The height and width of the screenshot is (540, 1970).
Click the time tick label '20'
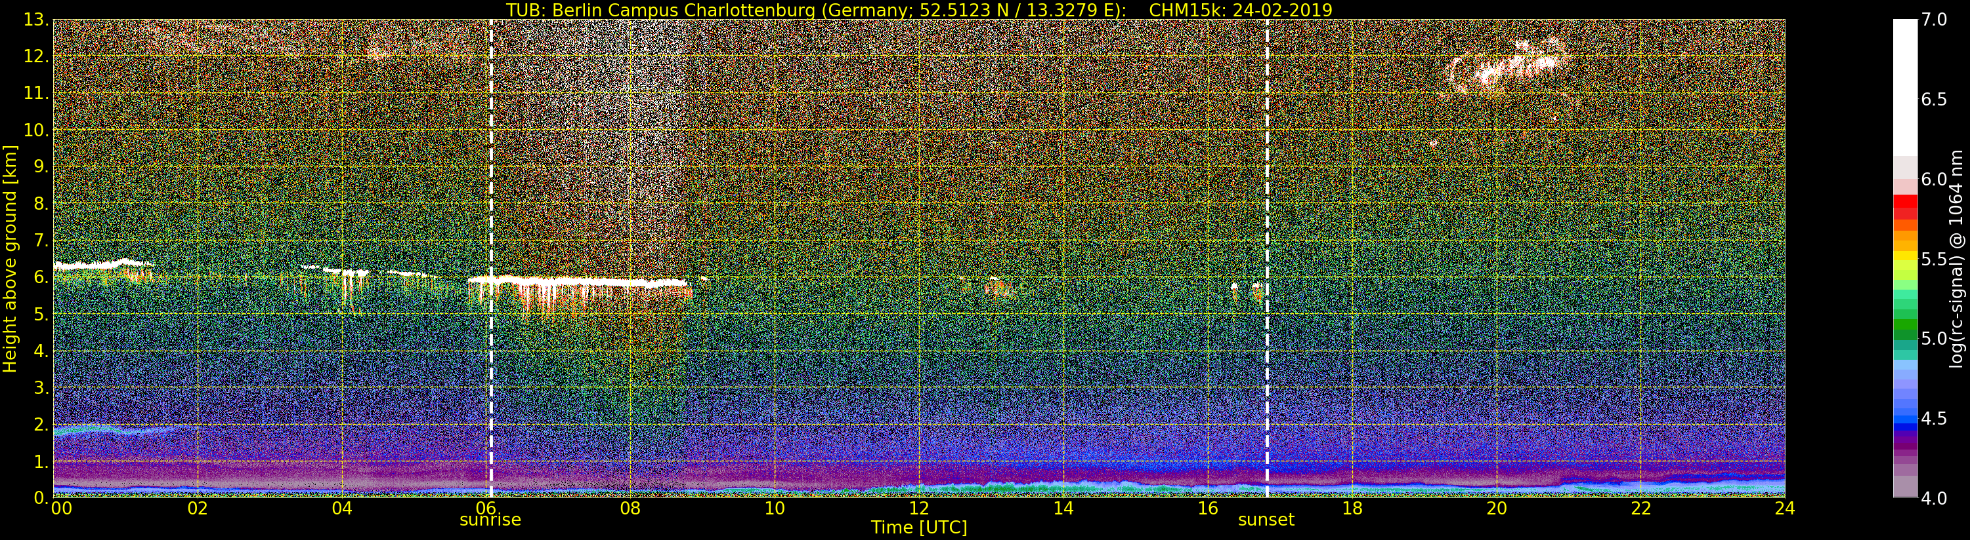tap(1496, 509)
